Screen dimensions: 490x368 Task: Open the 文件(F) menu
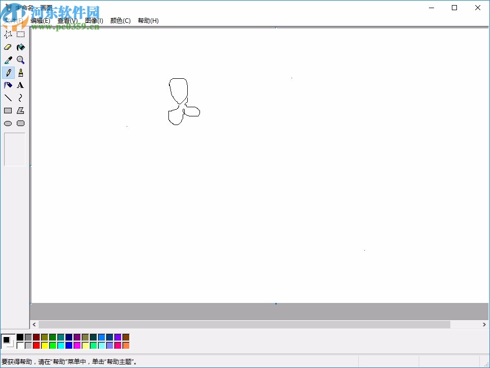15,20
